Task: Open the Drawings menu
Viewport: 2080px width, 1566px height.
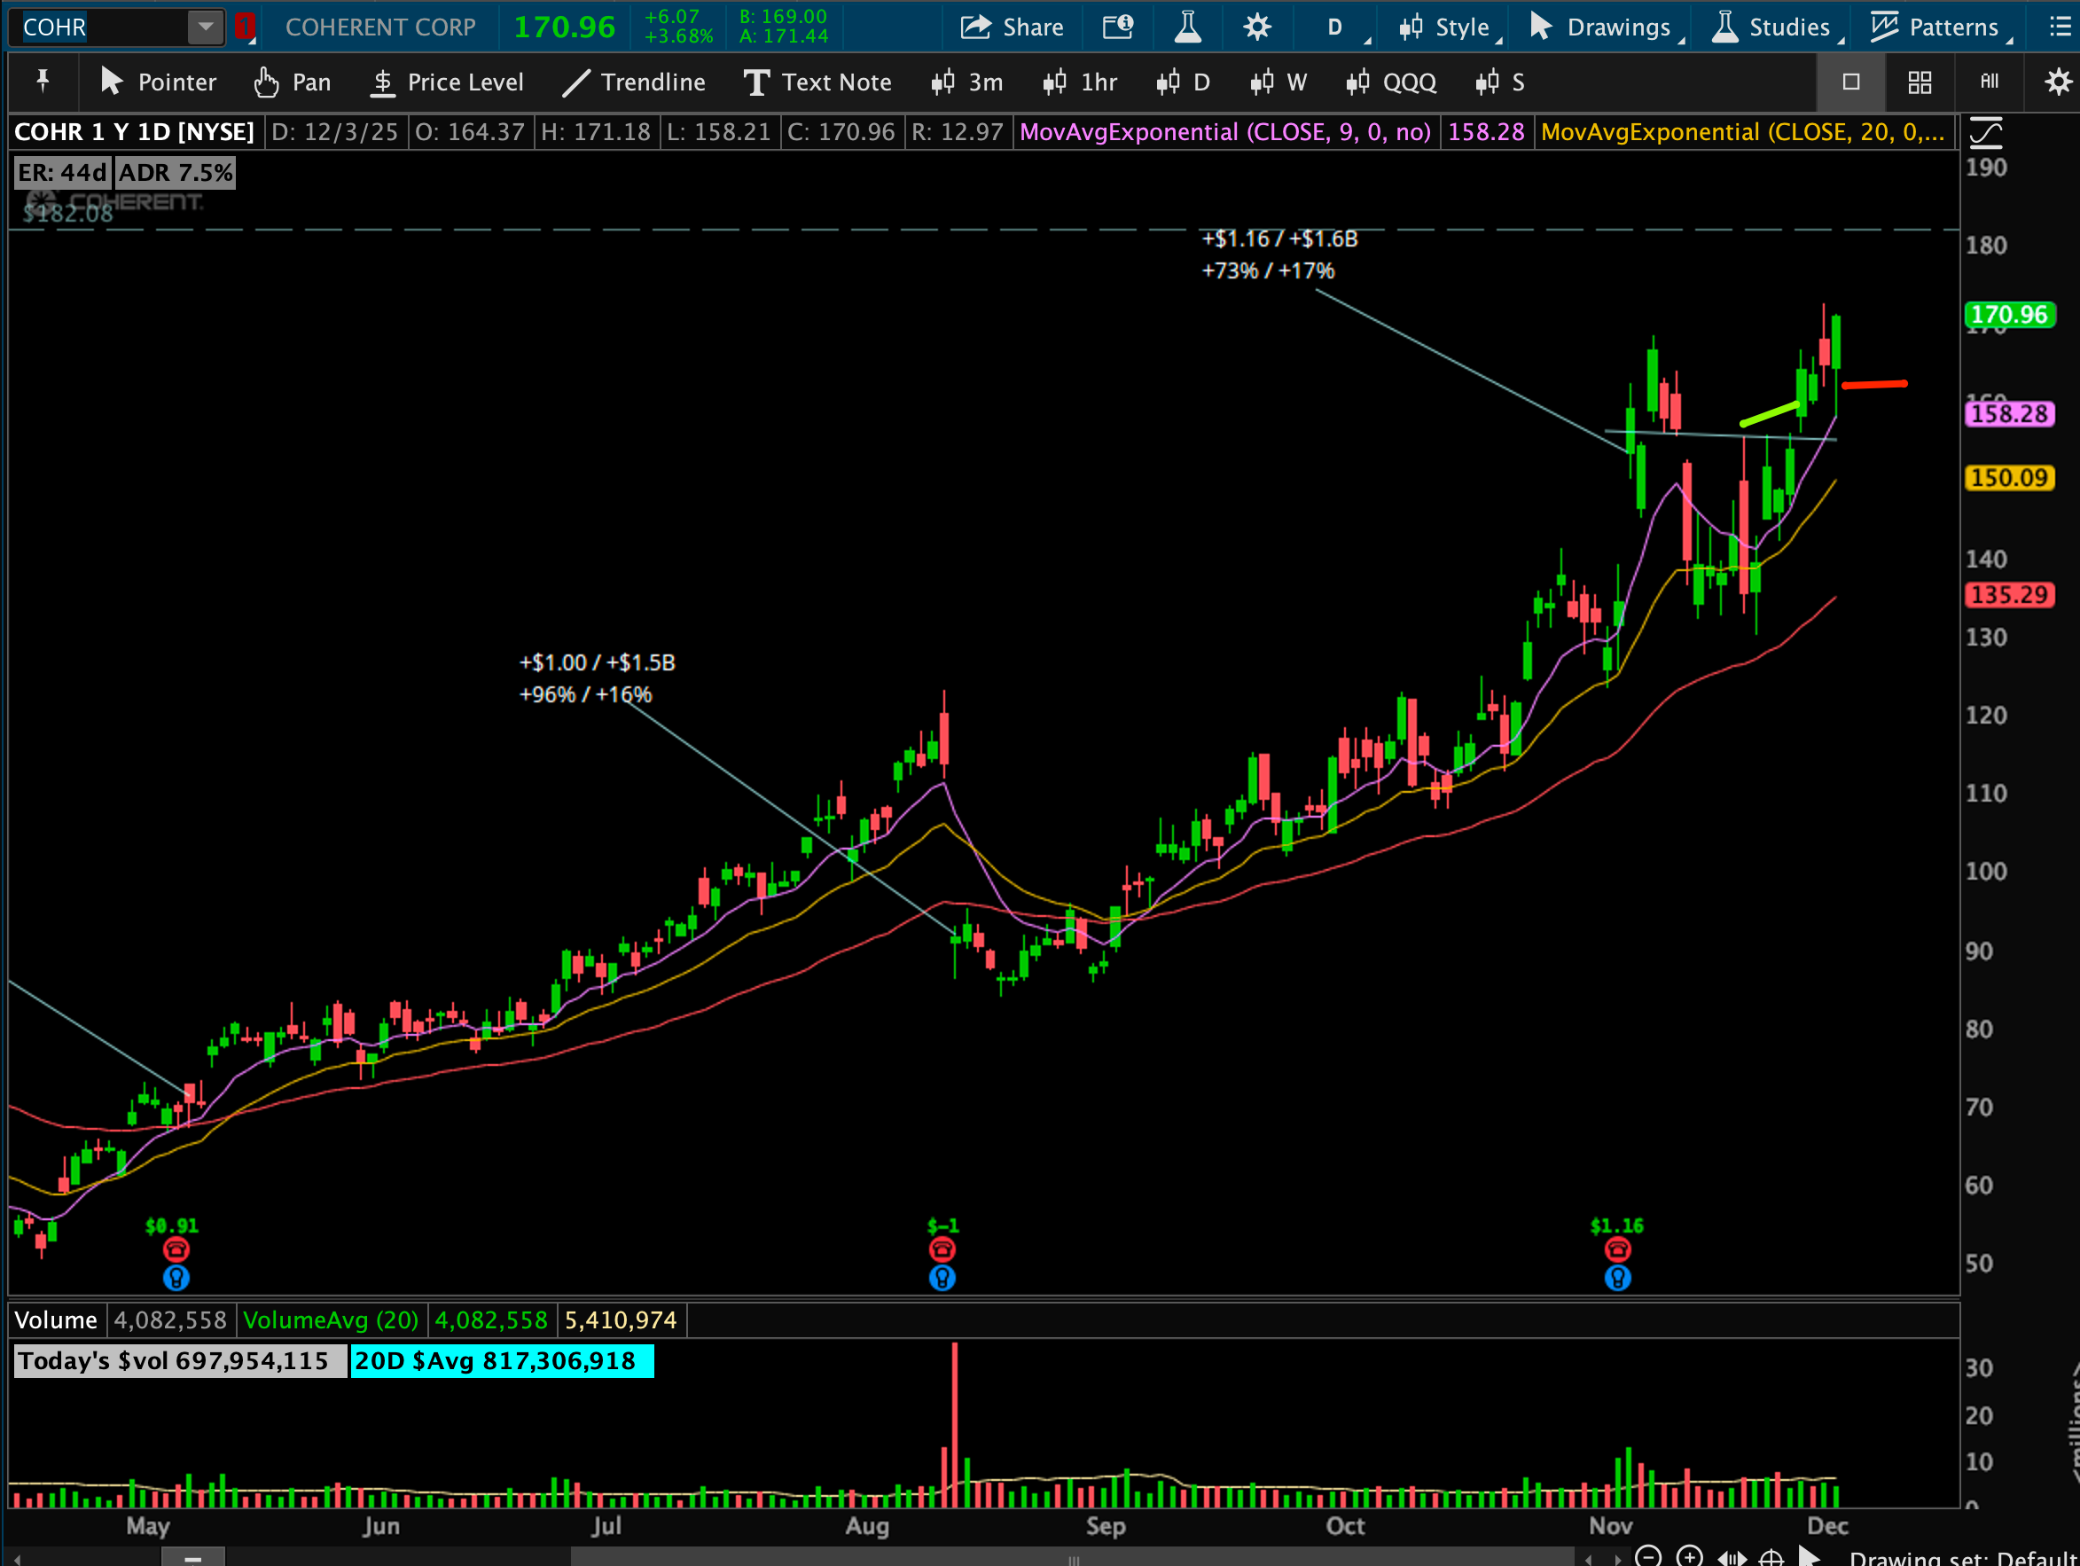Action: [1605, 27]
